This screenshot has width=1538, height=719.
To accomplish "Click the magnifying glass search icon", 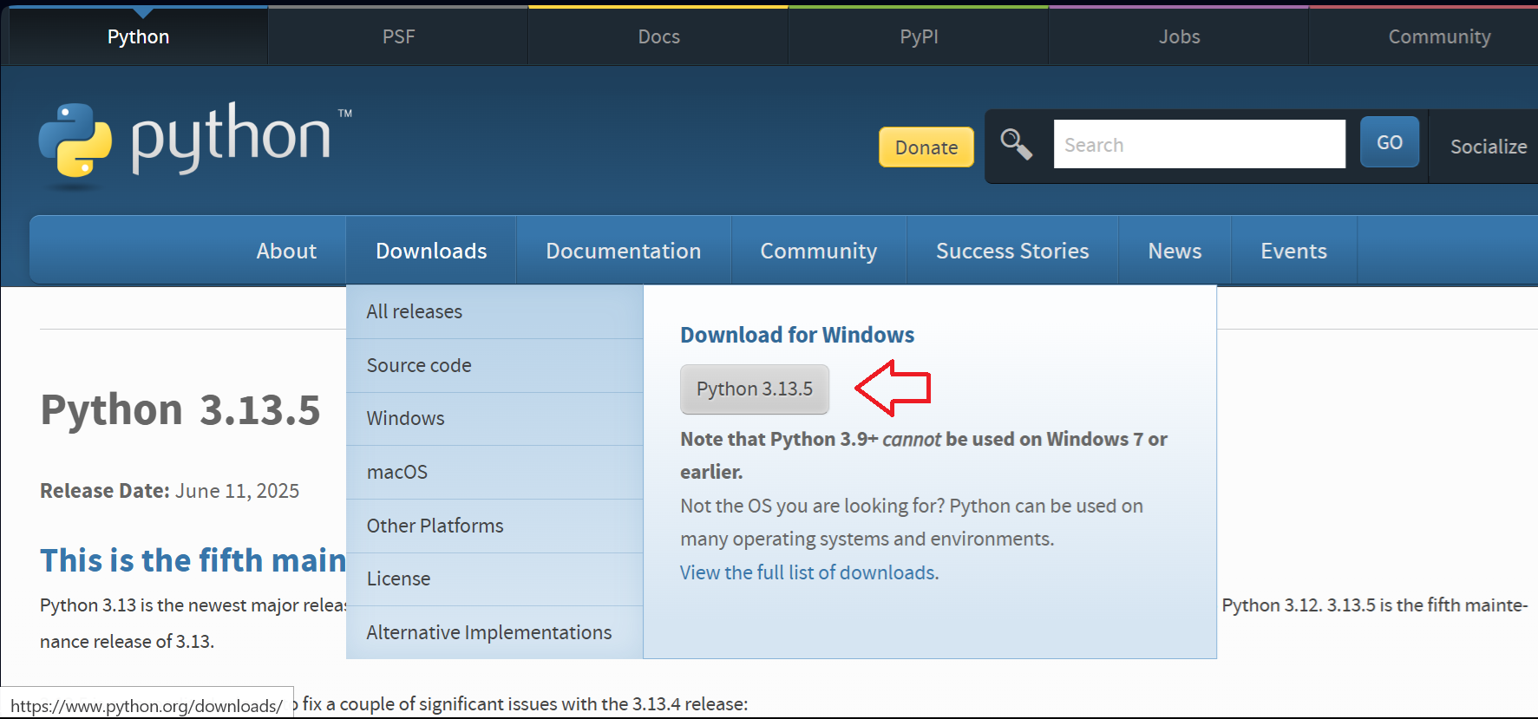I will (1016, 144).
